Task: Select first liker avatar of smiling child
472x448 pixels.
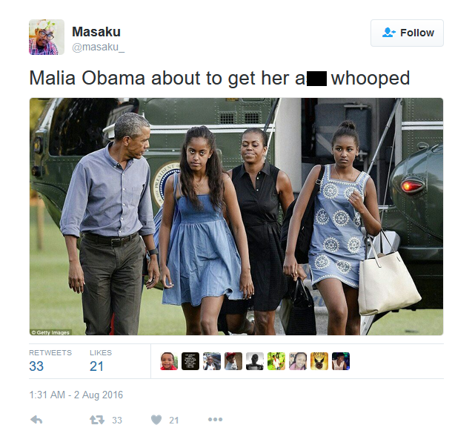Action: 169,361
